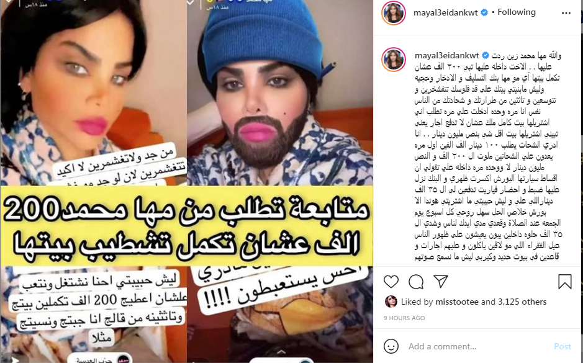Save post with the bookmark icon
583x363 pixels.
tap(565, 282)
